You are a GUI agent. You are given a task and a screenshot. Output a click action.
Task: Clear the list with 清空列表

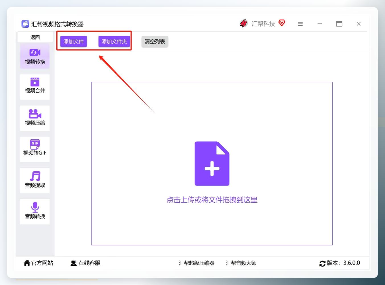click(155, 42)
